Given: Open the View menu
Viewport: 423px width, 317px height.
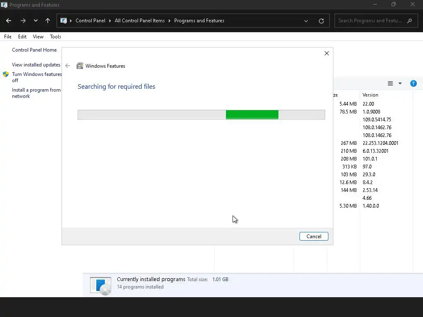Looking at the screenshot, I should [38, 37].
